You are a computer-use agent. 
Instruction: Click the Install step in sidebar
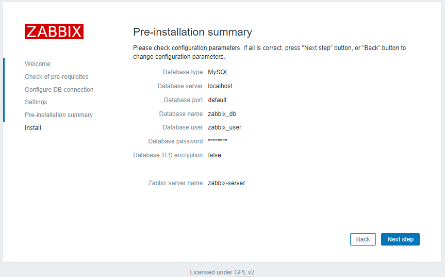[x=33, y=128]
